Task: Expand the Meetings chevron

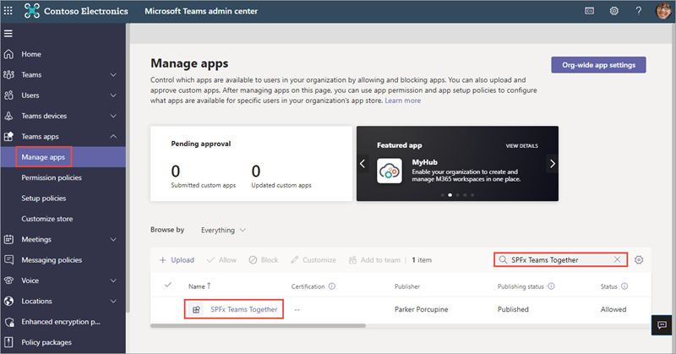Action: point(113,239)
